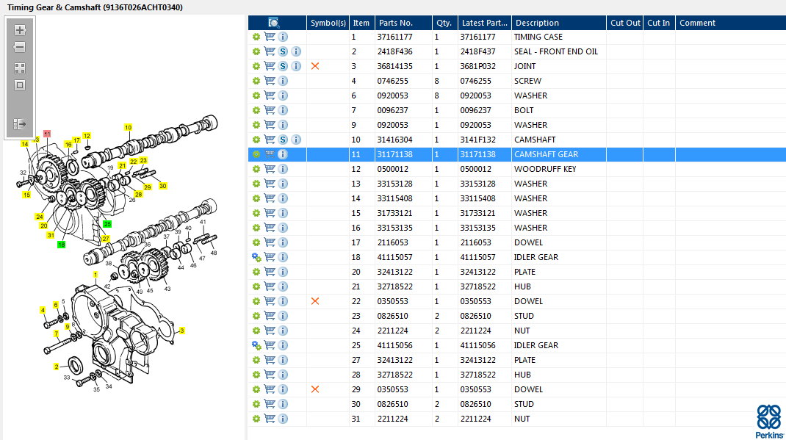Collapse the diagram panel arrow tool
This screenshot has height=440, width=786.
20,124
